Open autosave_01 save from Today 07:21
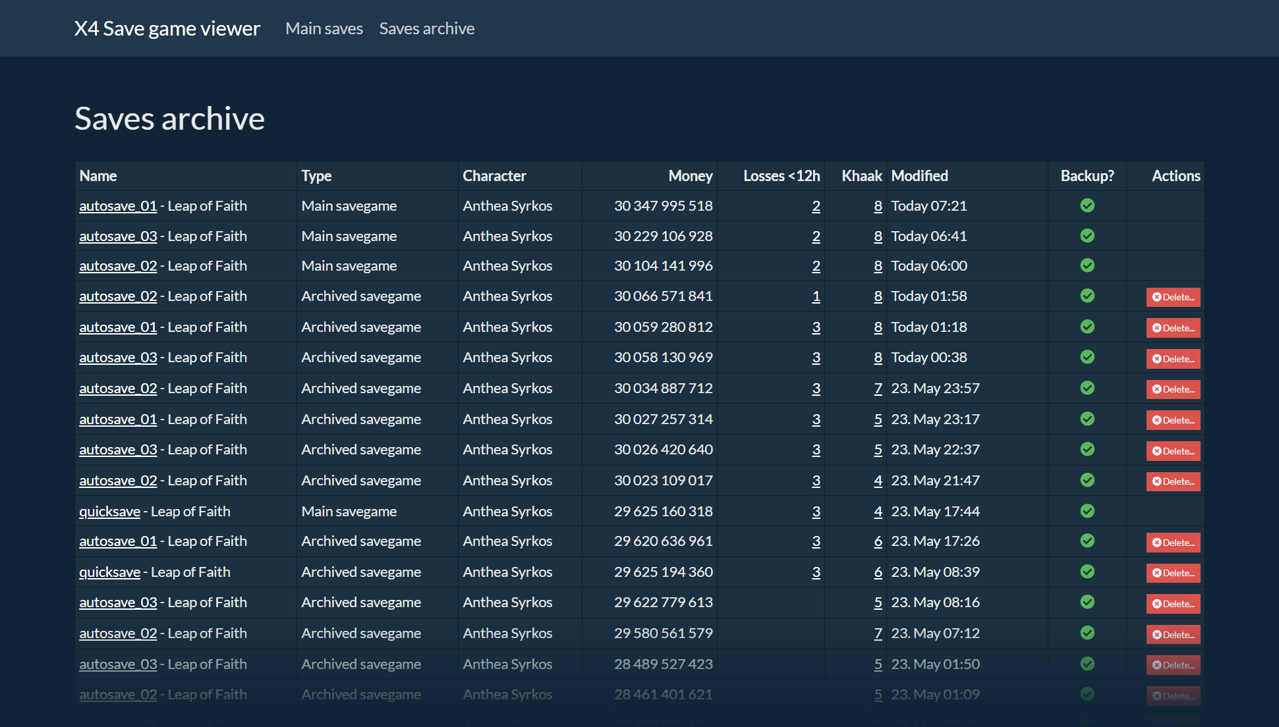Screen dimensions: 1279x727 (118, 206)
